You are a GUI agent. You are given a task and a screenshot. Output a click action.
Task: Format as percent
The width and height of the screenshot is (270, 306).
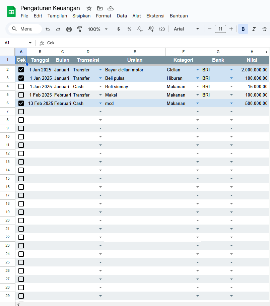click(x=129, y=29)
